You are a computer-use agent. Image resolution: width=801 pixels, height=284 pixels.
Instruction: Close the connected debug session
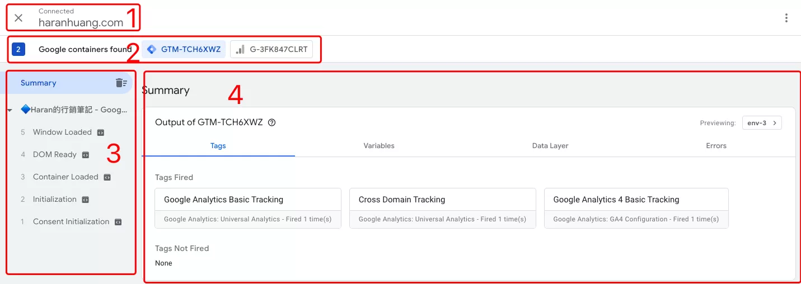click(18, 18)
